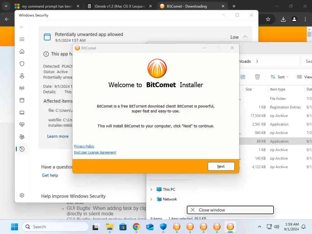Open browser tab search dropdown
Image resolution: width=312 pixels, height=234 pixels.
pyautogui.click(x=6, y=6)
